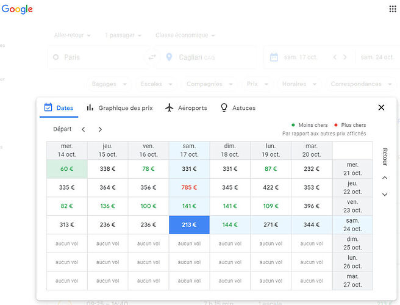
Task: Click the Cagliari destination field
Action: point(207,57)
